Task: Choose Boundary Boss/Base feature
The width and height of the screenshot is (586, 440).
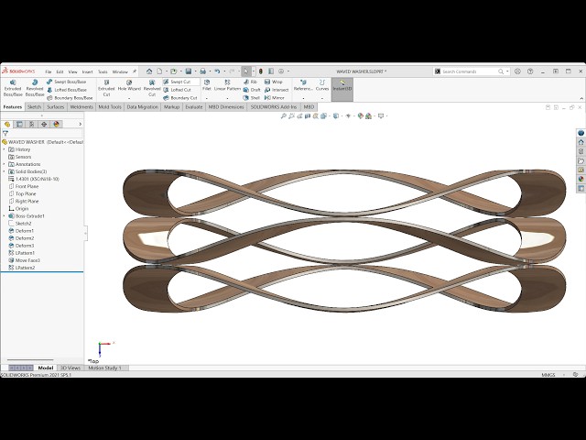Action: coord(70,98)
